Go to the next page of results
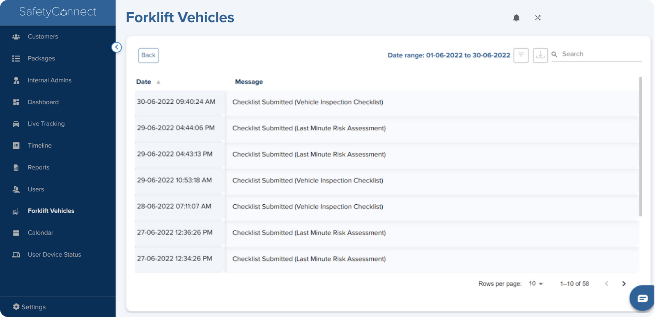 [x=624, y=284]
